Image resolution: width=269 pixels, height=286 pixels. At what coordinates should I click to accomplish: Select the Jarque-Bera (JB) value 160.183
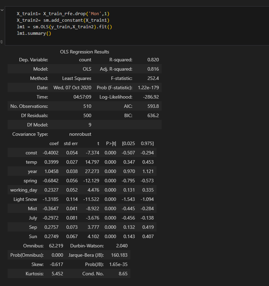tap(119, 255)
